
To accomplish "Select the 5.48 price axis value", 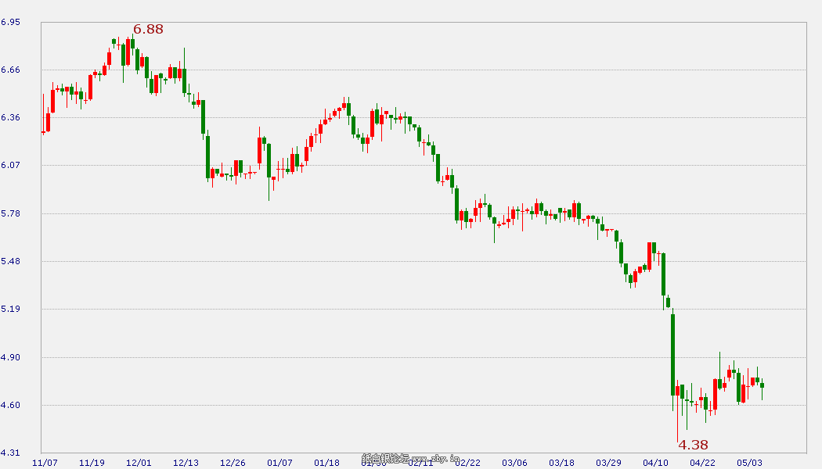I will [x=10, y=261].
